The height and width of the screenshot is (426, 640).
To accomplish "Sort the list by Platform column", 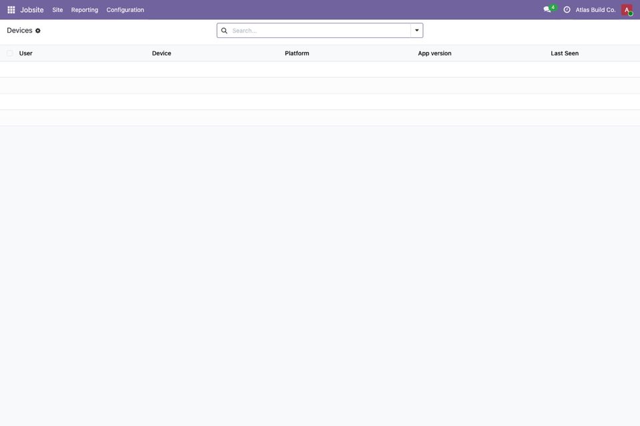I will coord(297,53).
